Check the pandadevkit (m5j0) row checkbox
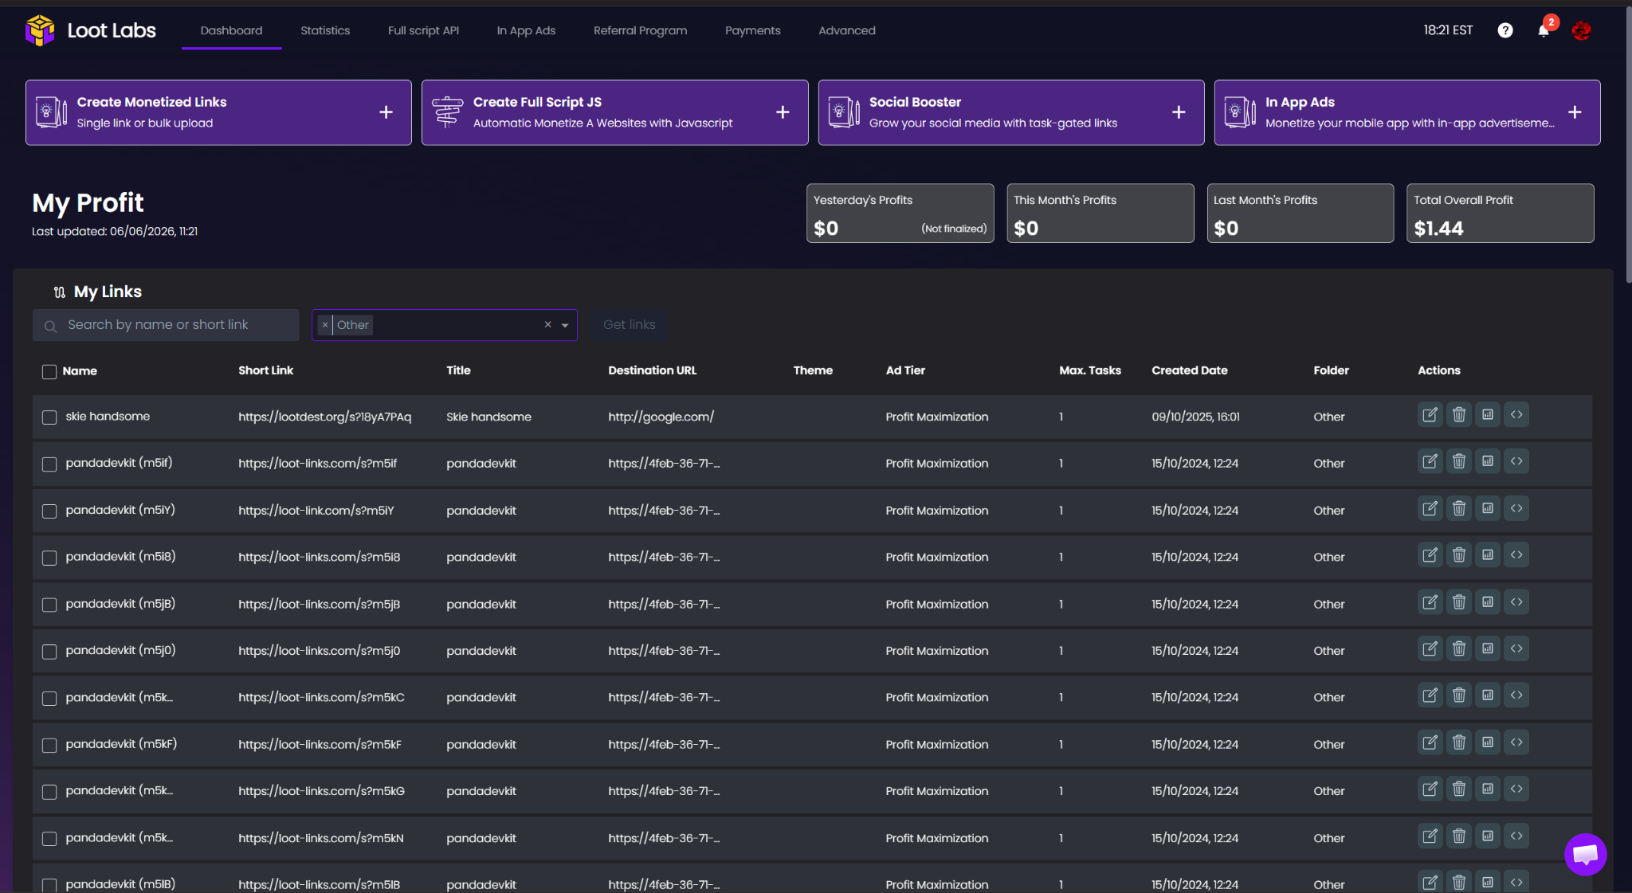1632x893 pixels. click(x=49, y=652)
